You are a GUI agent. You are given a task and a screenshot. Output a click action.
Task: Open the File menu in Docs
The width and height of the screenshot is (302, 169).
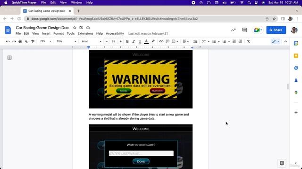(x=18, y=33)
